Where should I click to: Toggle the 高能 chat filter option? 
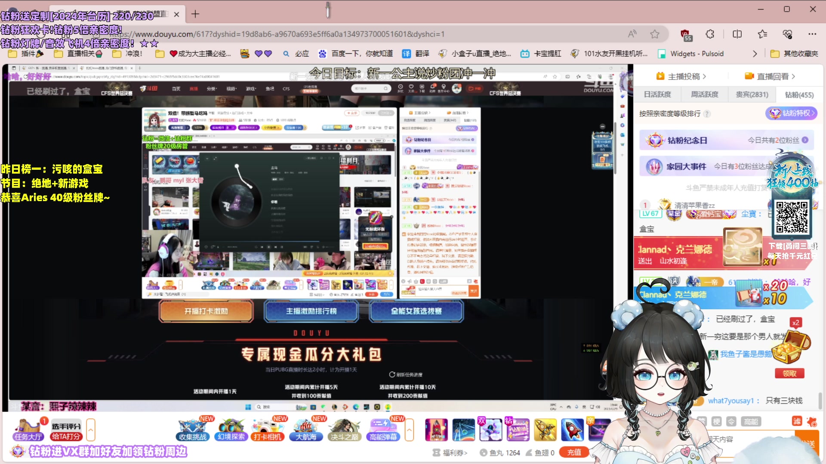751,421
